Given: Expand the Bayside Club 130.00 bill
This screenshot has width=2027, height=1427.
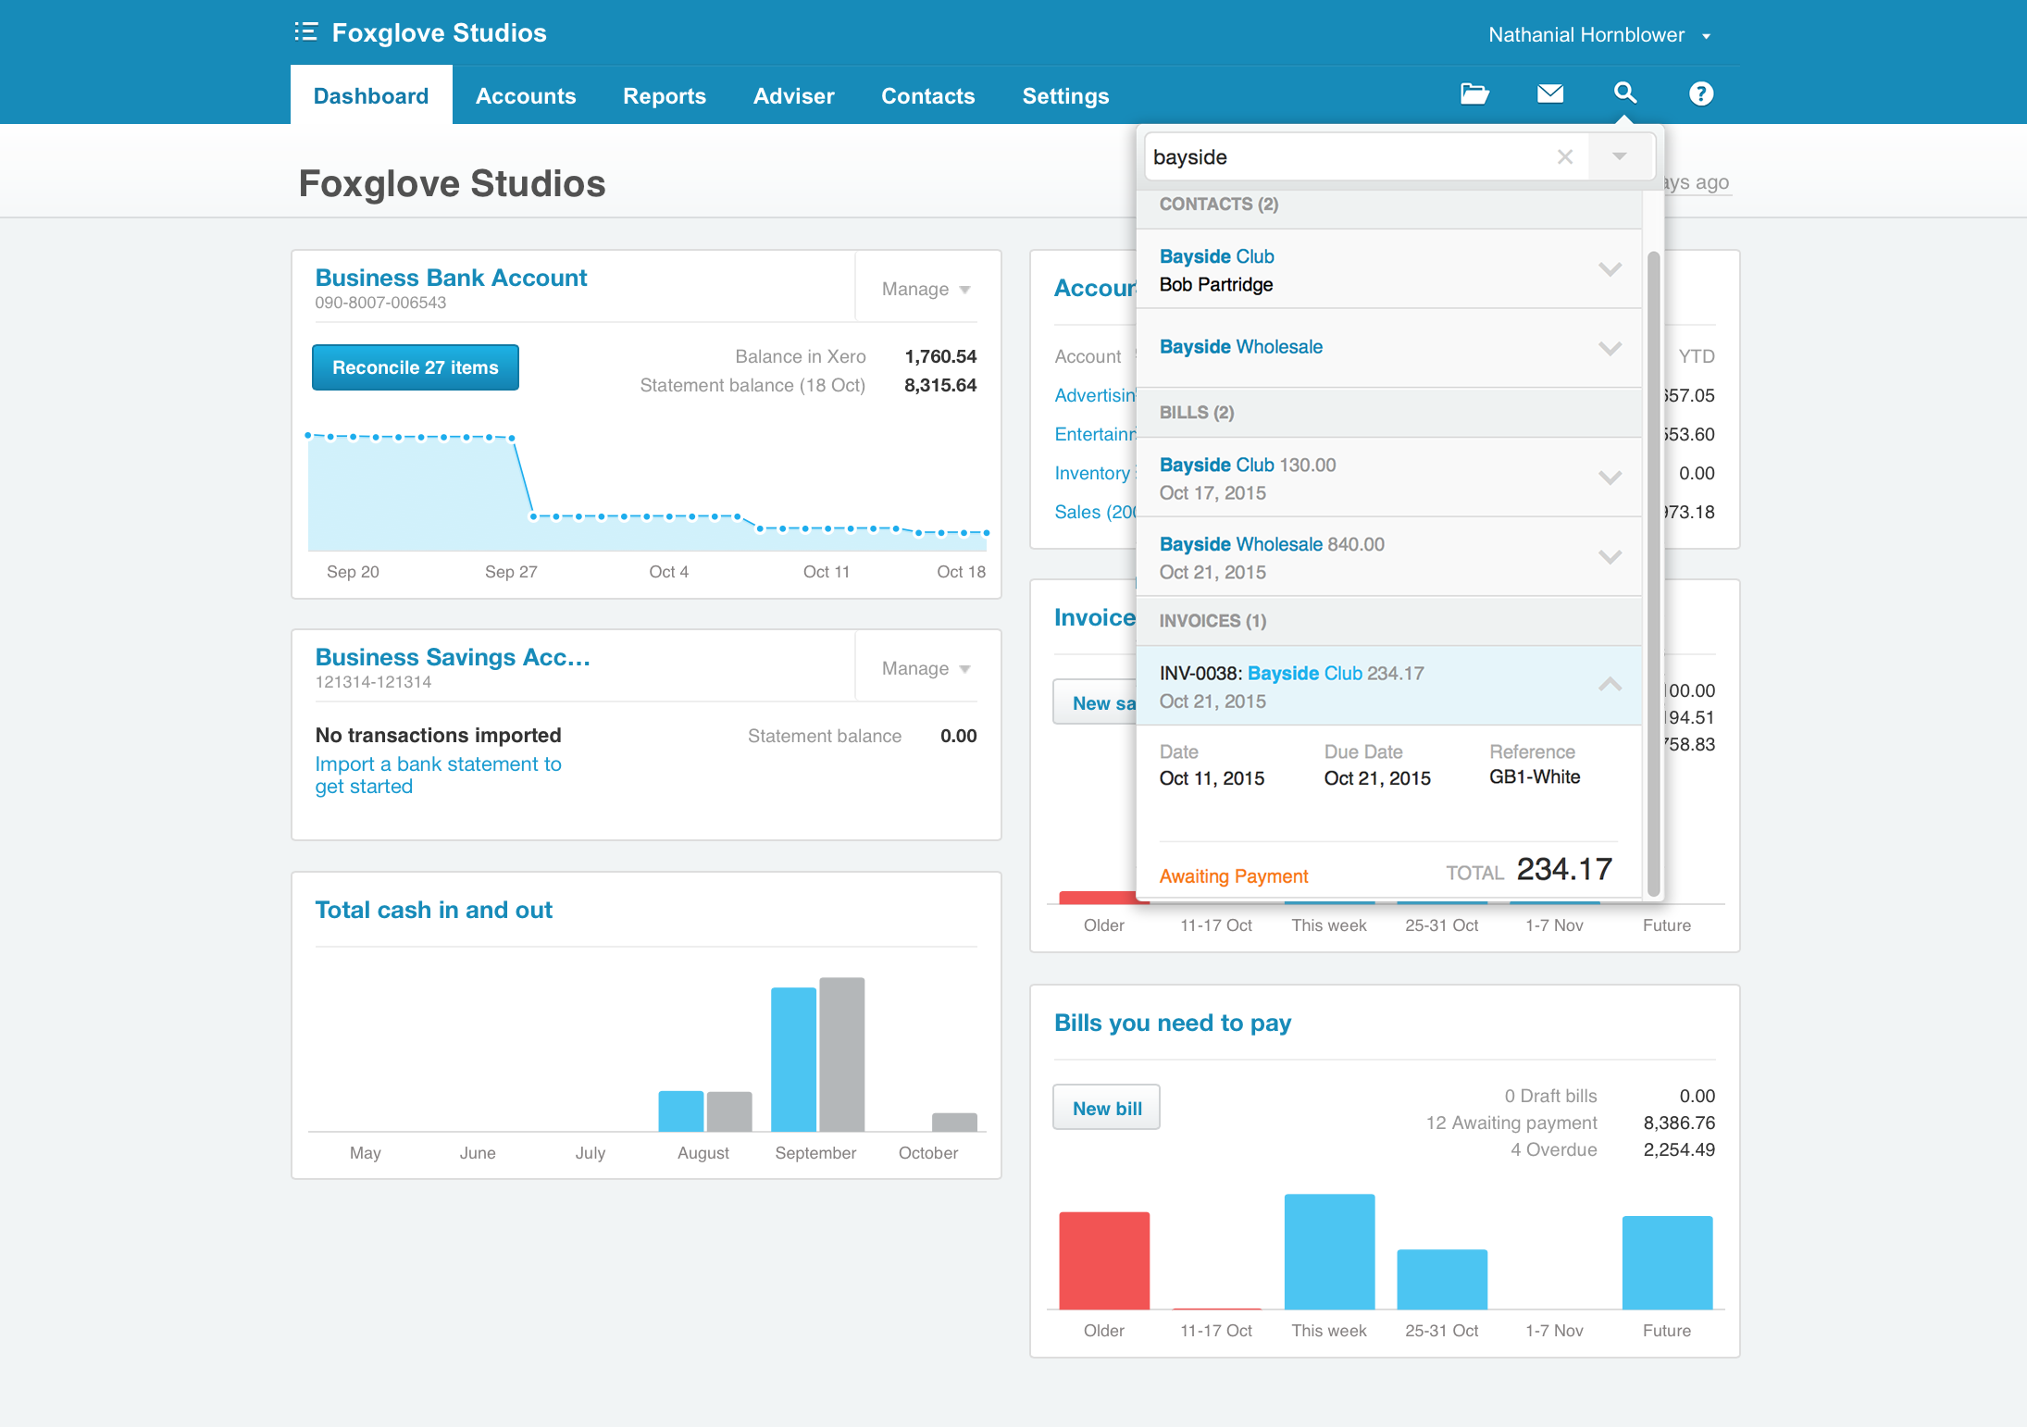Looking at the screenshot, I should [1610, 478].
